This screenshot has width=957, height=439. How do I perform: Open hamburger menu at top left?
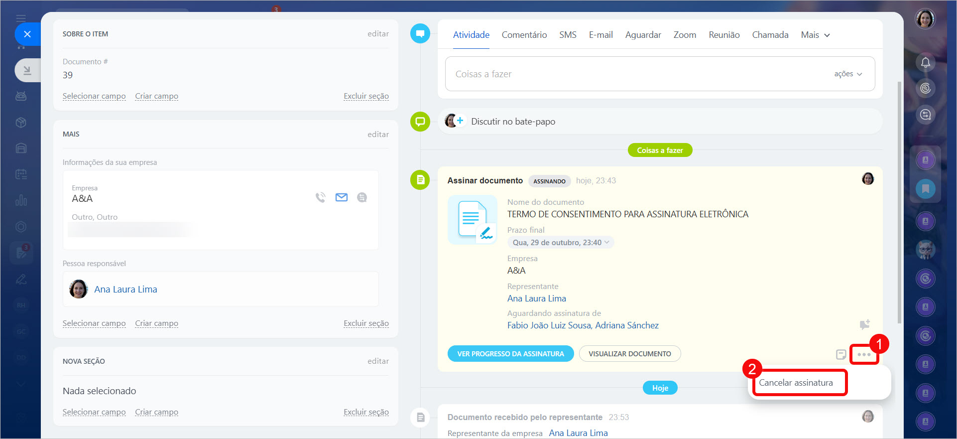pos(21,18)
